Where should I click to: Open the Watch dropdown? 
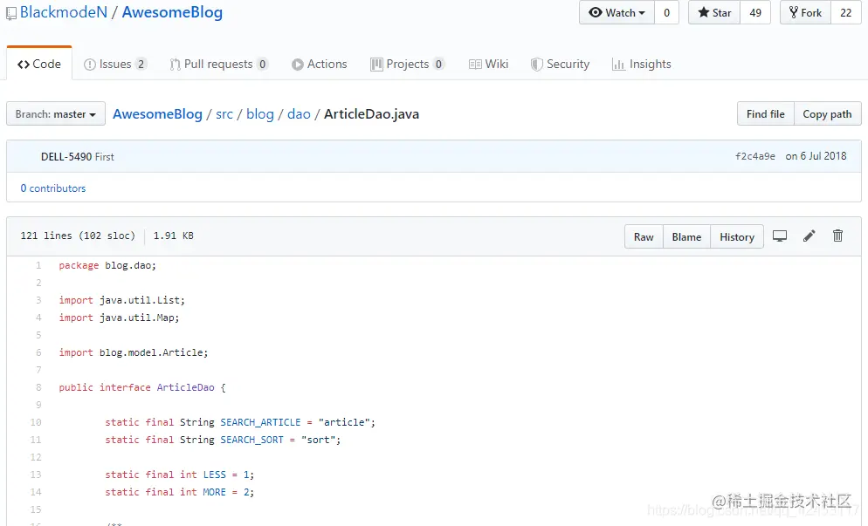pyautogui.click(x=617, y=13)
